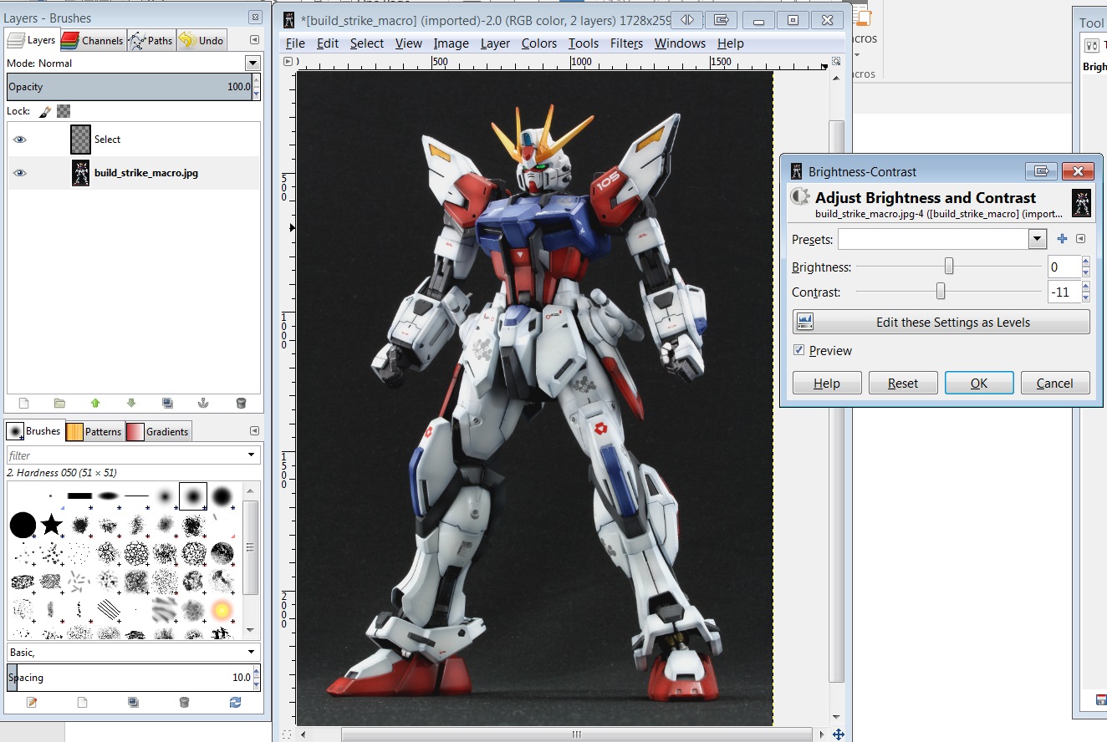Uncheck the Preview checkbox
Image resolution: width=1107 pixels, height=742 pixels.
tap(799, 350)
